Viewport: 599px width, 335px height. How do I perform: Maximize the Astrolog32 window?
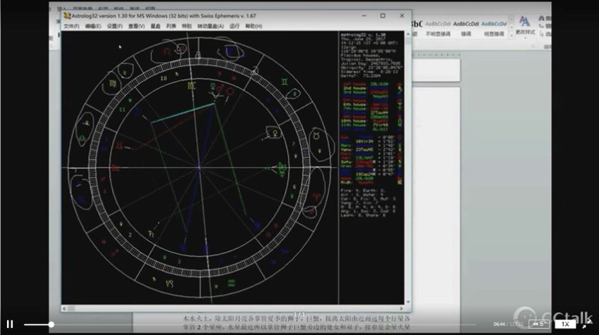383,15
